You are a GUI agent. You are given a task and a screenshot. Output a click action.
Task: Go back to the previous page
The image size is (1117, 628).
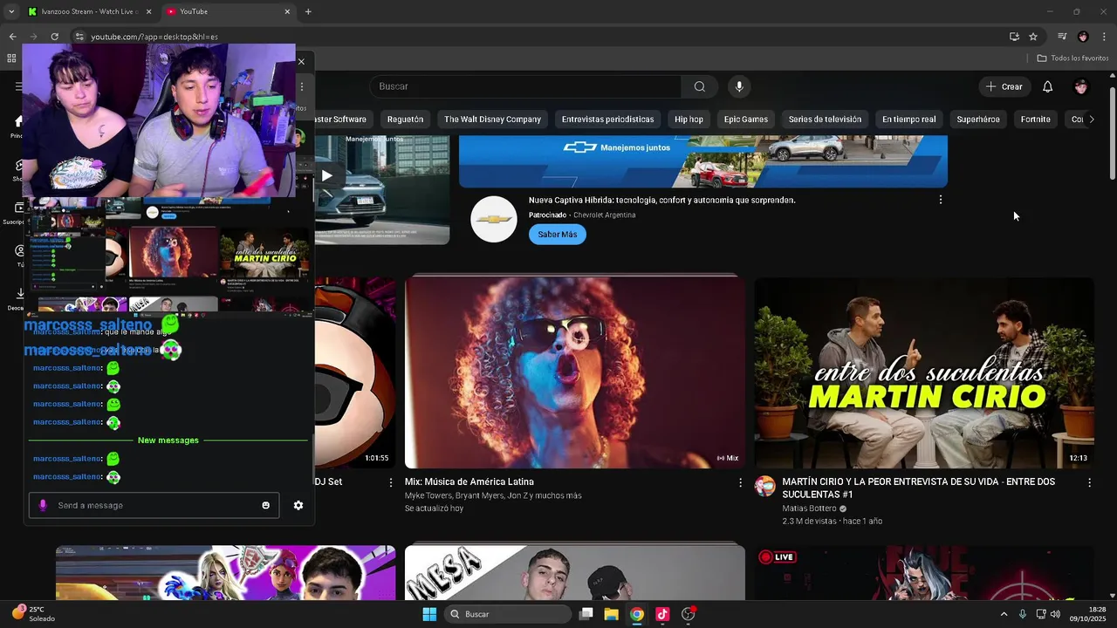pos(12,37)
